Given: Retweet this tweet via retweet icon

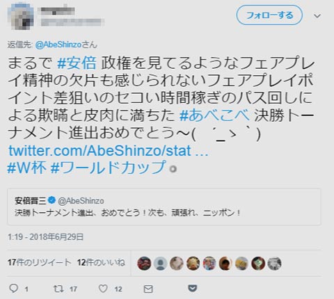Looking at the screenshot, I should (x=58, y=289).
